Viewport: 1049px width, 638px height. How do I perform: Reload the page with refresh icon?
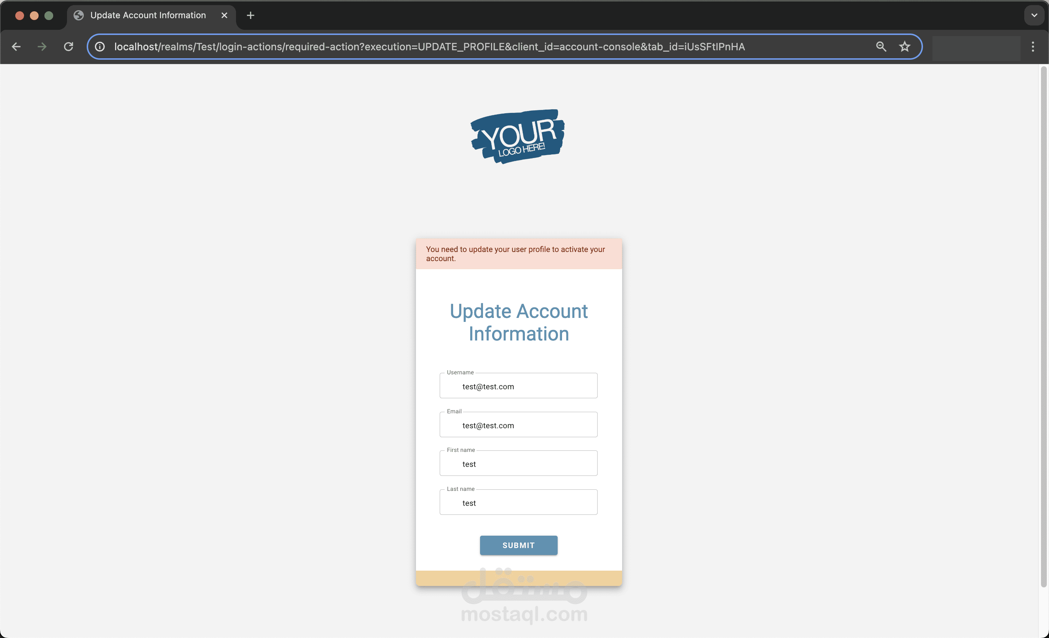68,47
